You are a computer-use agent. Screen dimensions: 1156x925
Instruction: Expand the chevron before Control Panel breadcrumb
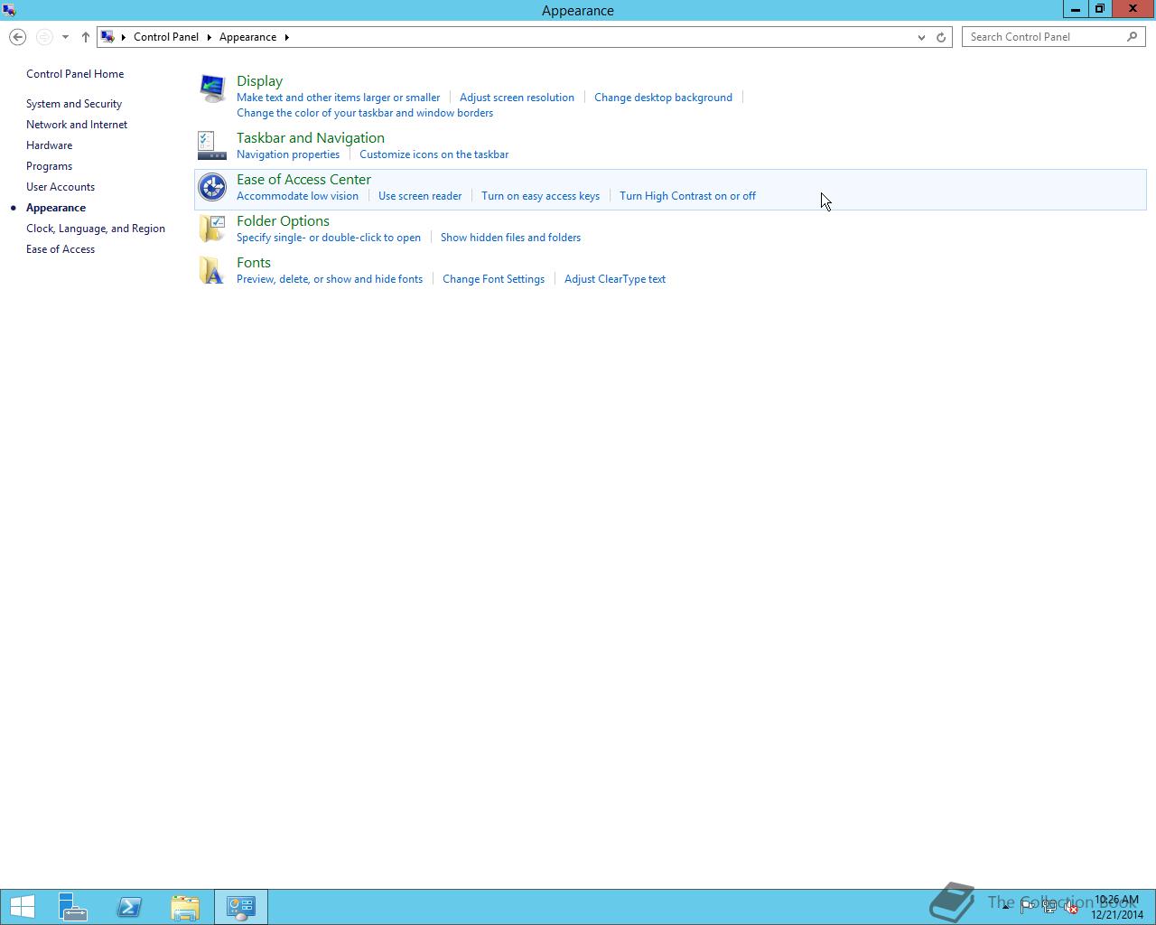(x=124, y=37)
